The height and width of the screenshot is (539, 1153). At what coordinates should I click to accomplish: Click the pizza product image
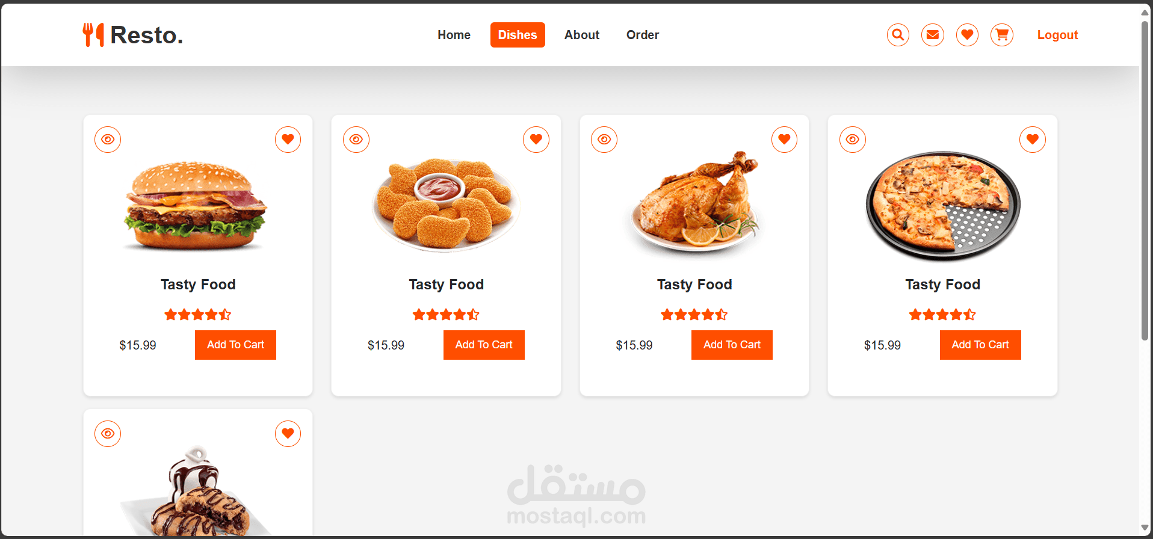(942, 206)
